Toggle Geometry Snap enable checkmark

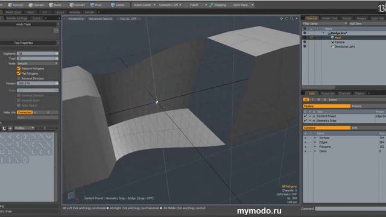tap(305, 121)
